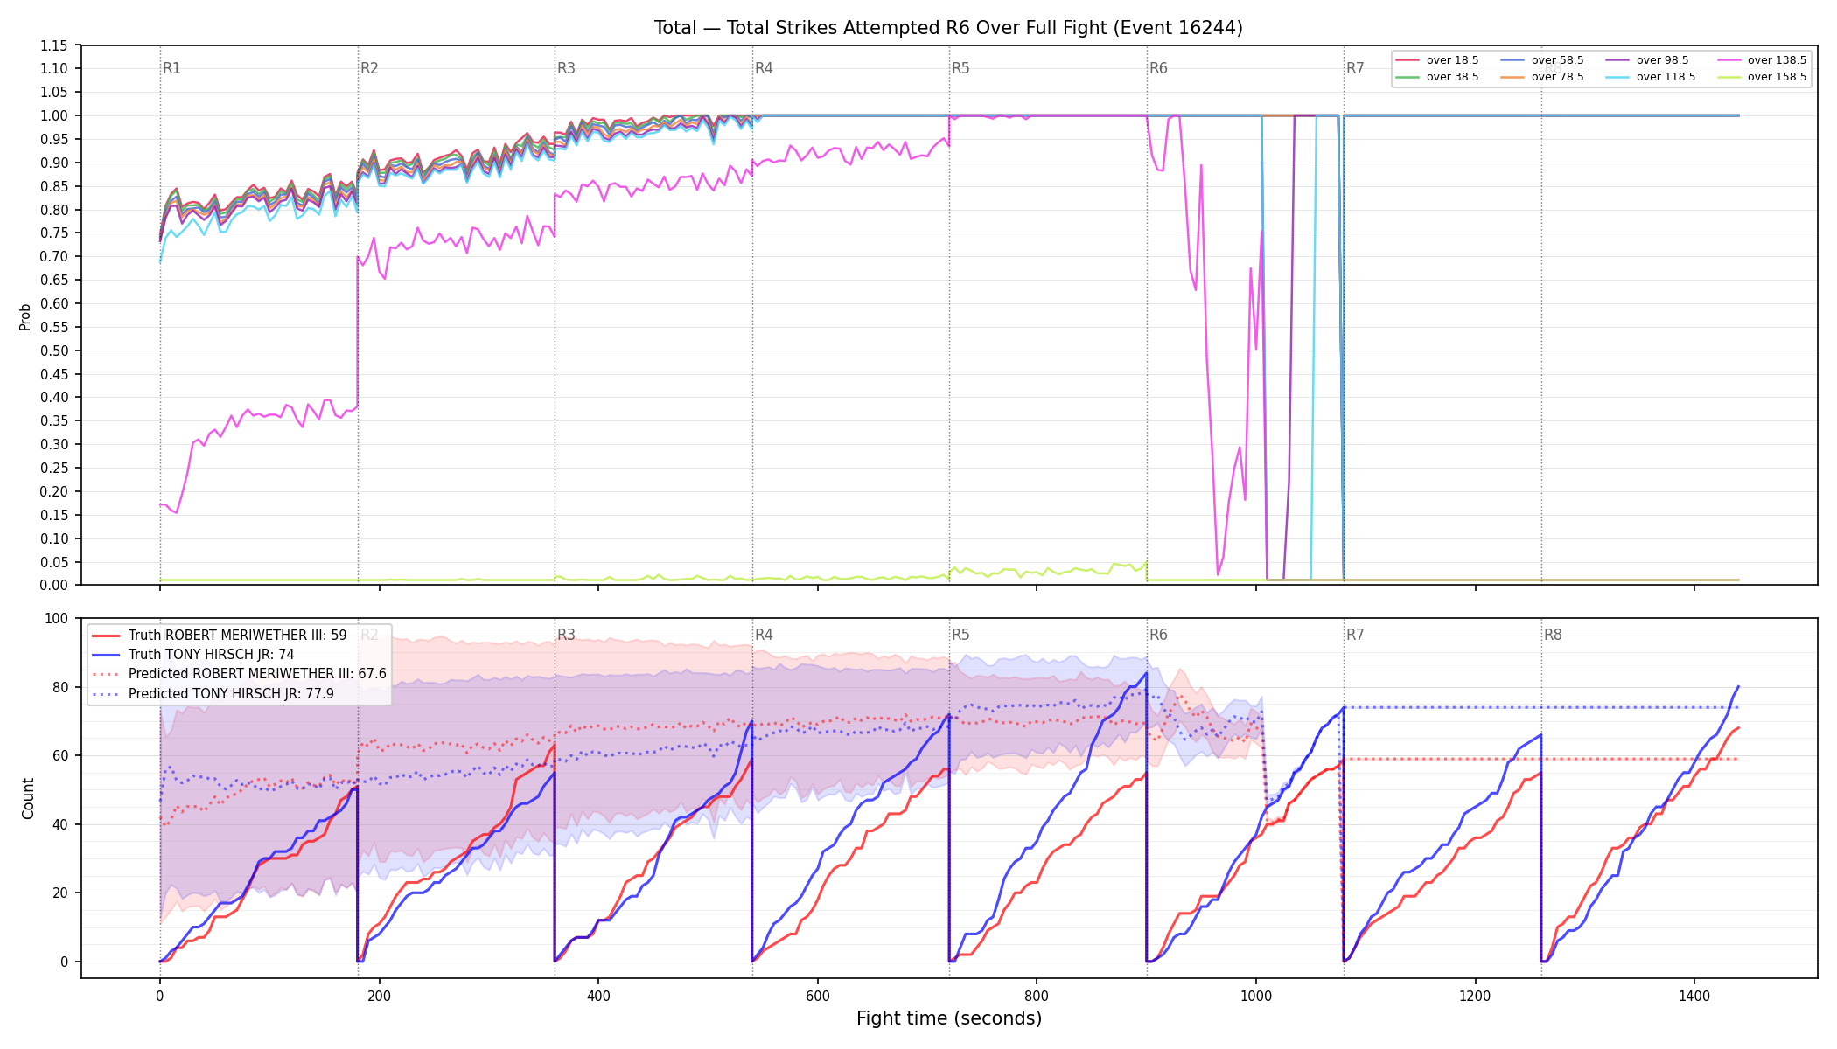The height and width of the screenshot is (1049, 1837).
Task: Click the R6 round label in Count chart
Action: 1158,635
